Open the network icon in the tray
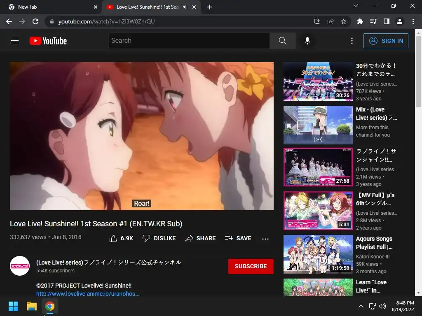This screenshot has width=422, height=316. [x=373, y=306]
